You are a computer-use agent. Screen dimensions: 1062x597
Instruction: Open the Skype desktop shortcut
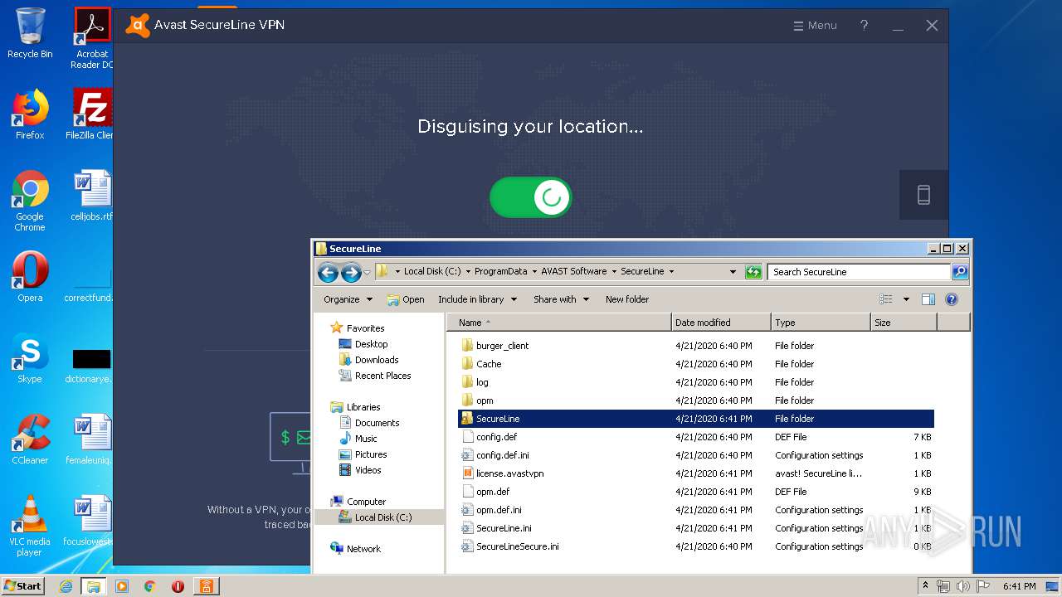(x=30, y=358)
